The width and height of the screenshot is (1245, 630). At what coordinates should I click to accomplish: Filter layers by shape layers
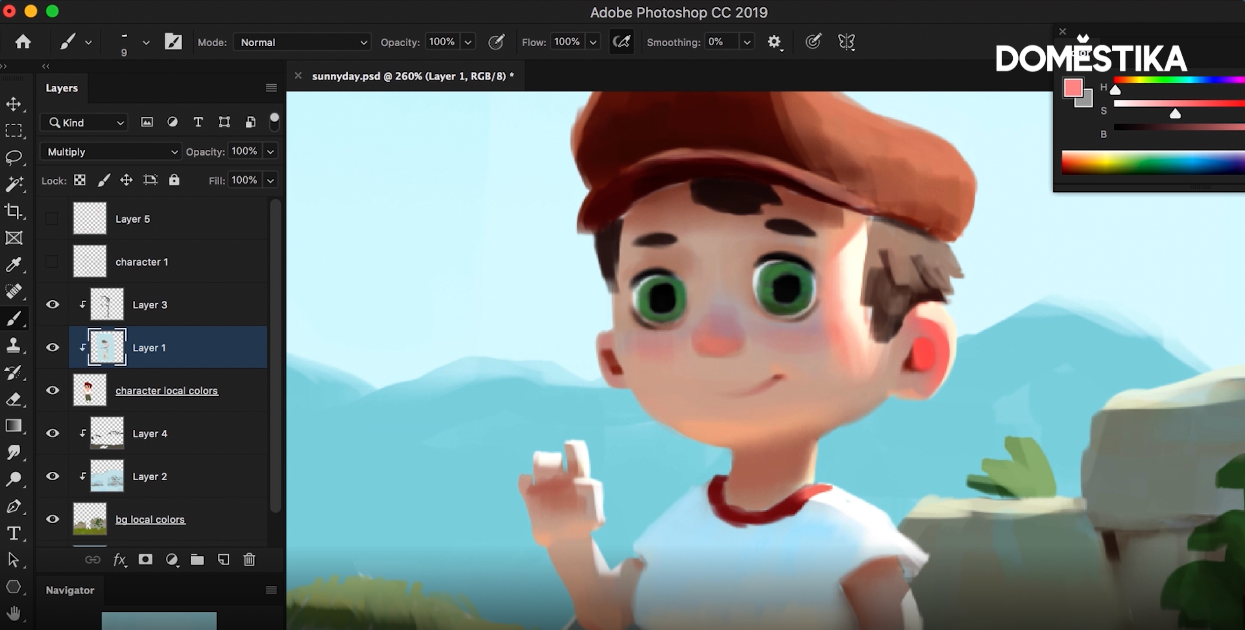224,122
